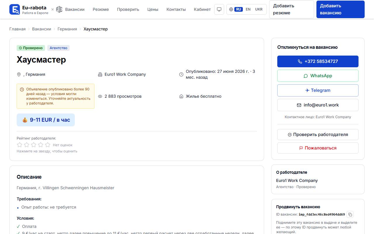Call the phone number +372 58534727
The image size is (374, 234).
click(318, 61)
